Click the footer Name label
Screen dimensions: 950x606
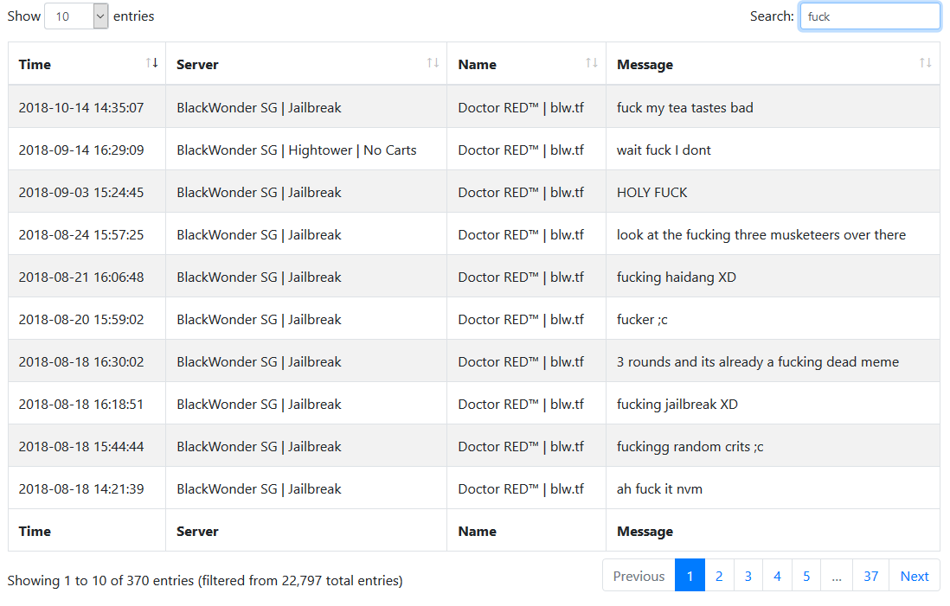pos(478,531)
